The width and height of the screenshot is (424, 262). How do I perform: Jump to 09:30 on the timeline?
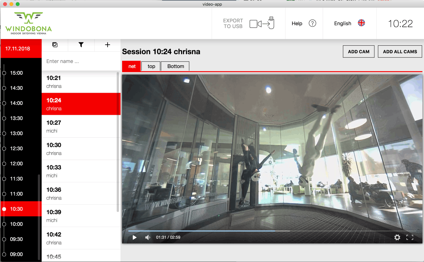click(16, 239)
